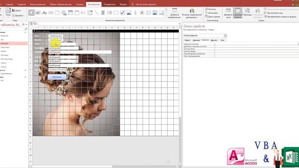Collapse the navigation pane shutter button

tap(27, 25)
